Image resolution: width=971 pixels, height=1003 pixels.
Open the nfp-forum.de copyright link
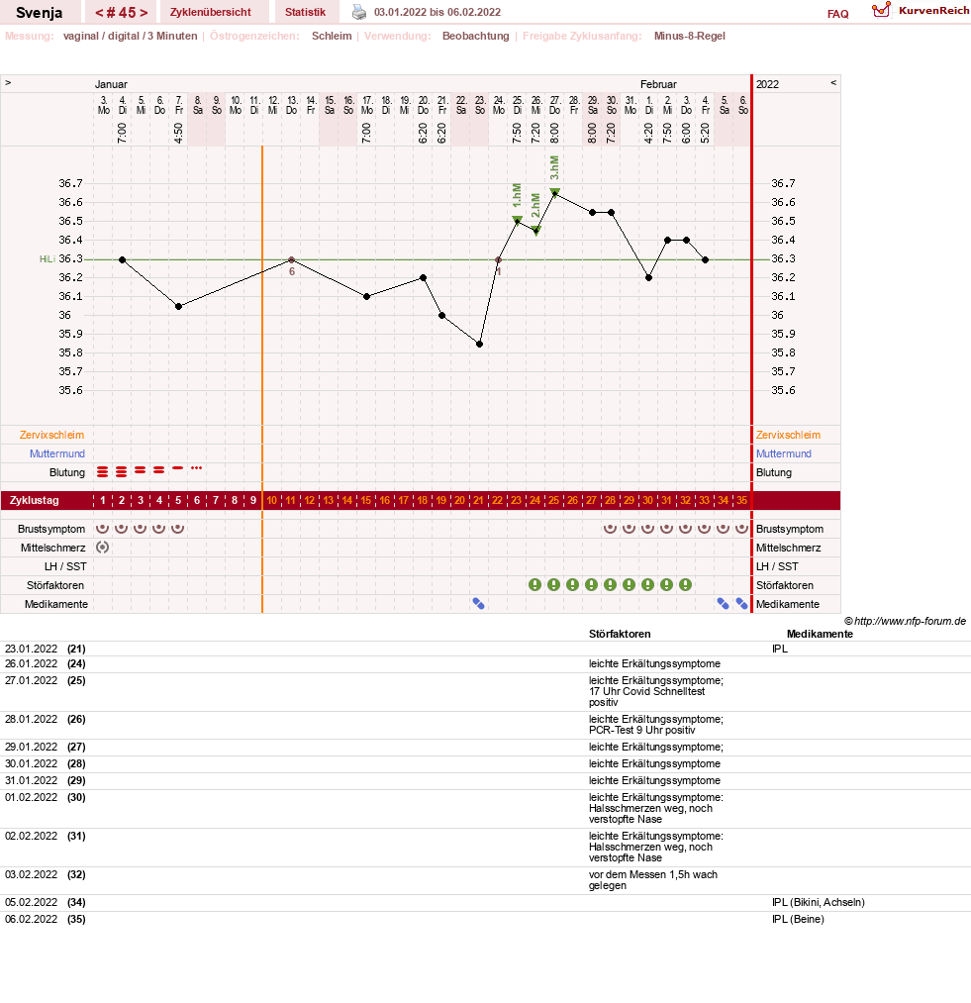click(905, 621)
